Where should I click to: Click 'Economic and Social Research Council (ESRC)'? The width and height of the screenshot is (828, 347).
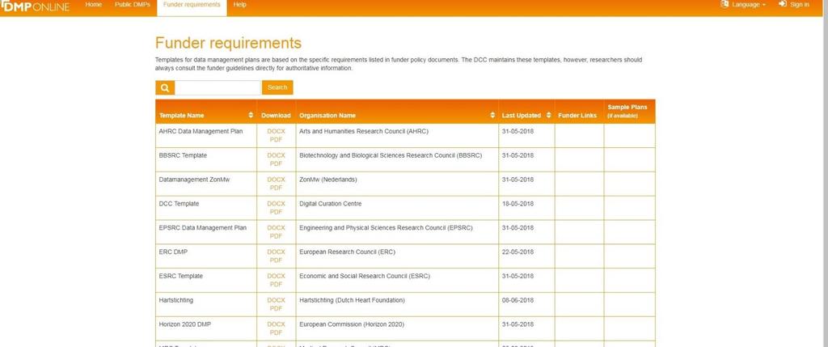[x=365, y=277]
